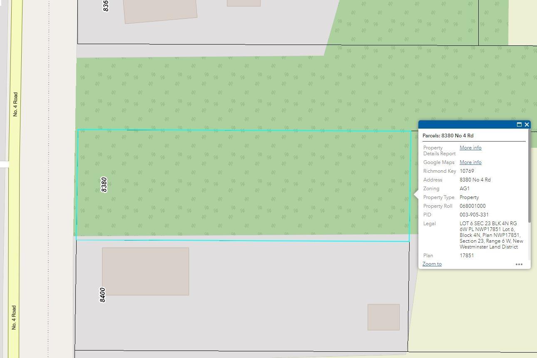537x358 pixels.
Task: Click the popup title Parcels: 8380 No 4 Rd
Action: 447,136
